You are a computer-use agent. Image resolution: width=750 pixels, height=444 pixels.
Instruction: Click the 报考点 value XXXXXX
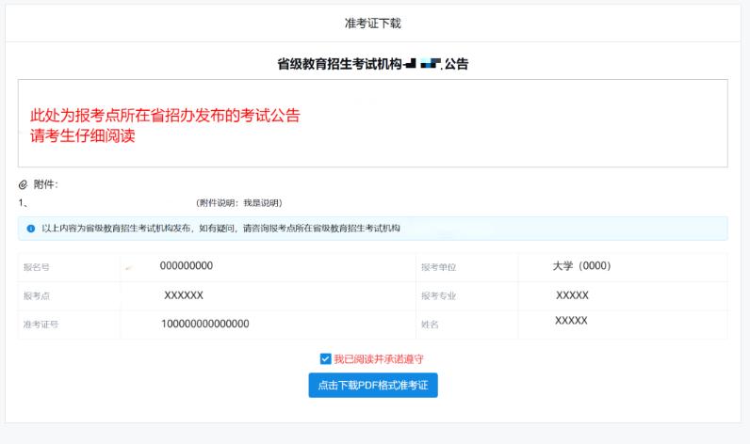coord(184,295)
